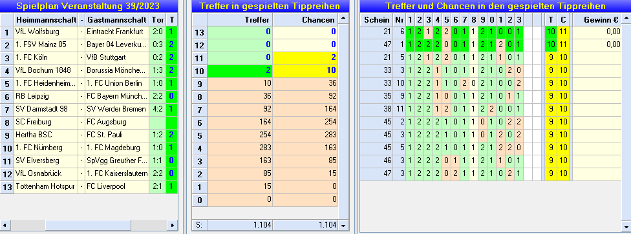631x234 pixels.
Task: Click the Chancen column header
Action: (305, 20)
